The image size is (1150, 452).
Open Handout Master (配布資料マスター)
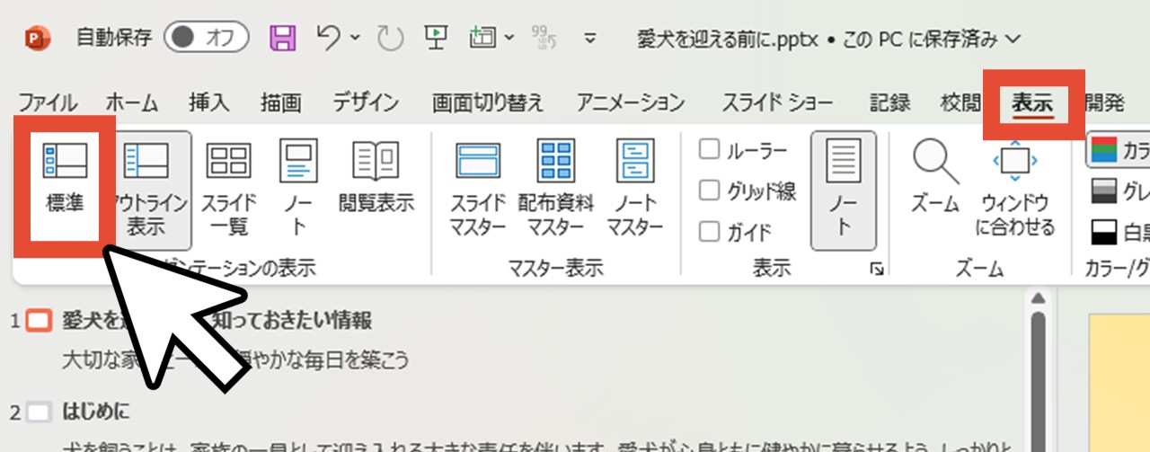(x=556, y=190)
